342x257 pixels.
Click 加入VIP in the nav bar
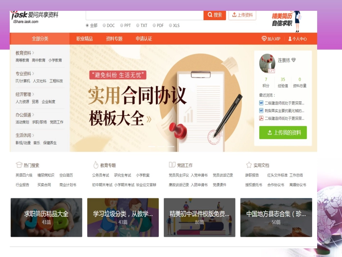pos(271,39)
